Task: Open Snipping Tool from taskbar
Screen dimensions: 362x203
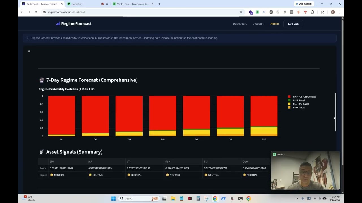Action: pyautogui.click(x=207, y=198)
